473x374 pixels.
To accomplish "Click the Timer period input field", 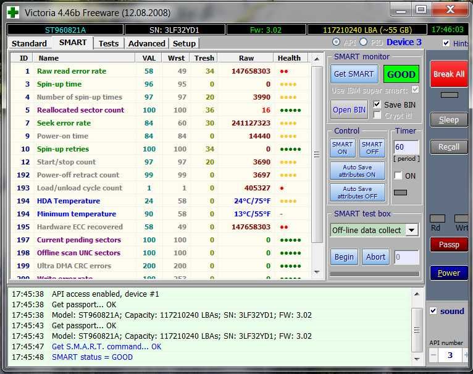I will pyautogui.click(x=406, y=147).
